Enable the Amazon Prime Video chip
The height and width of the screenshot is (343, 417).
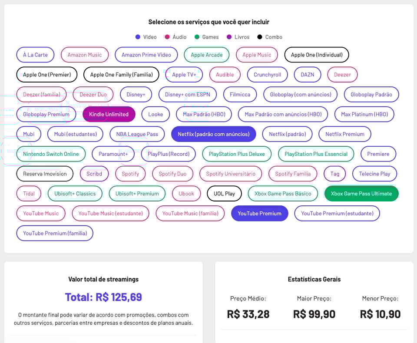(x=146, y=55)
